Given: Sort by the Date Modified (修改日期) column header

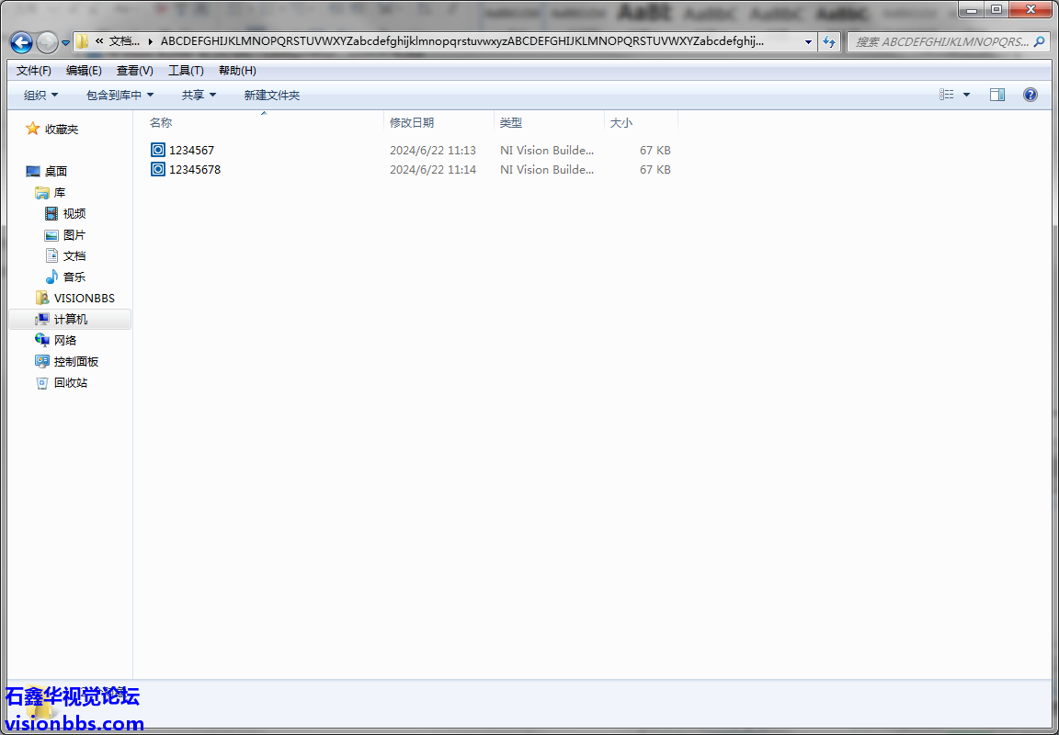Looking at the screenshot, I should (x=412, y=122).
